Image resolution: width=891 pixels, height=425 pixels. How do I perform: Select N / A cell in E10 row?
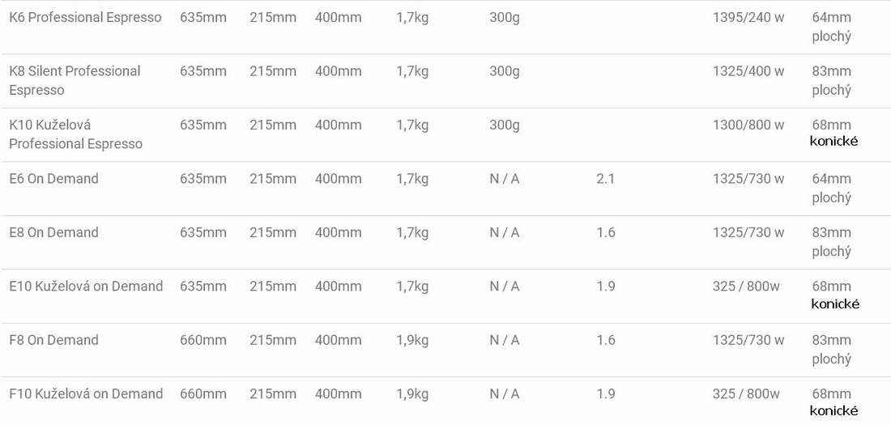[505, 287]
